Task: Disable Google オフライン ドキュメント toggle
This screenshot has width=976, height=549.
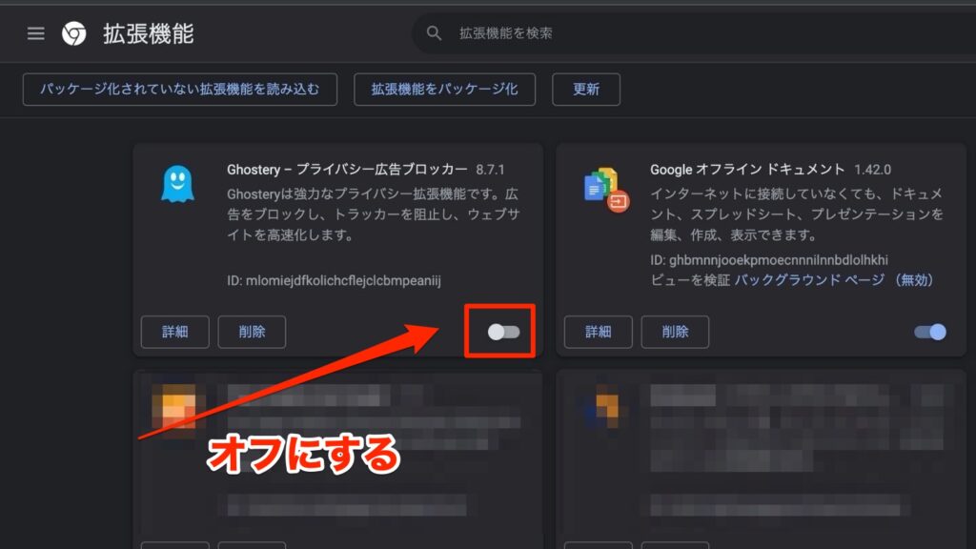Action: [930, 332]
